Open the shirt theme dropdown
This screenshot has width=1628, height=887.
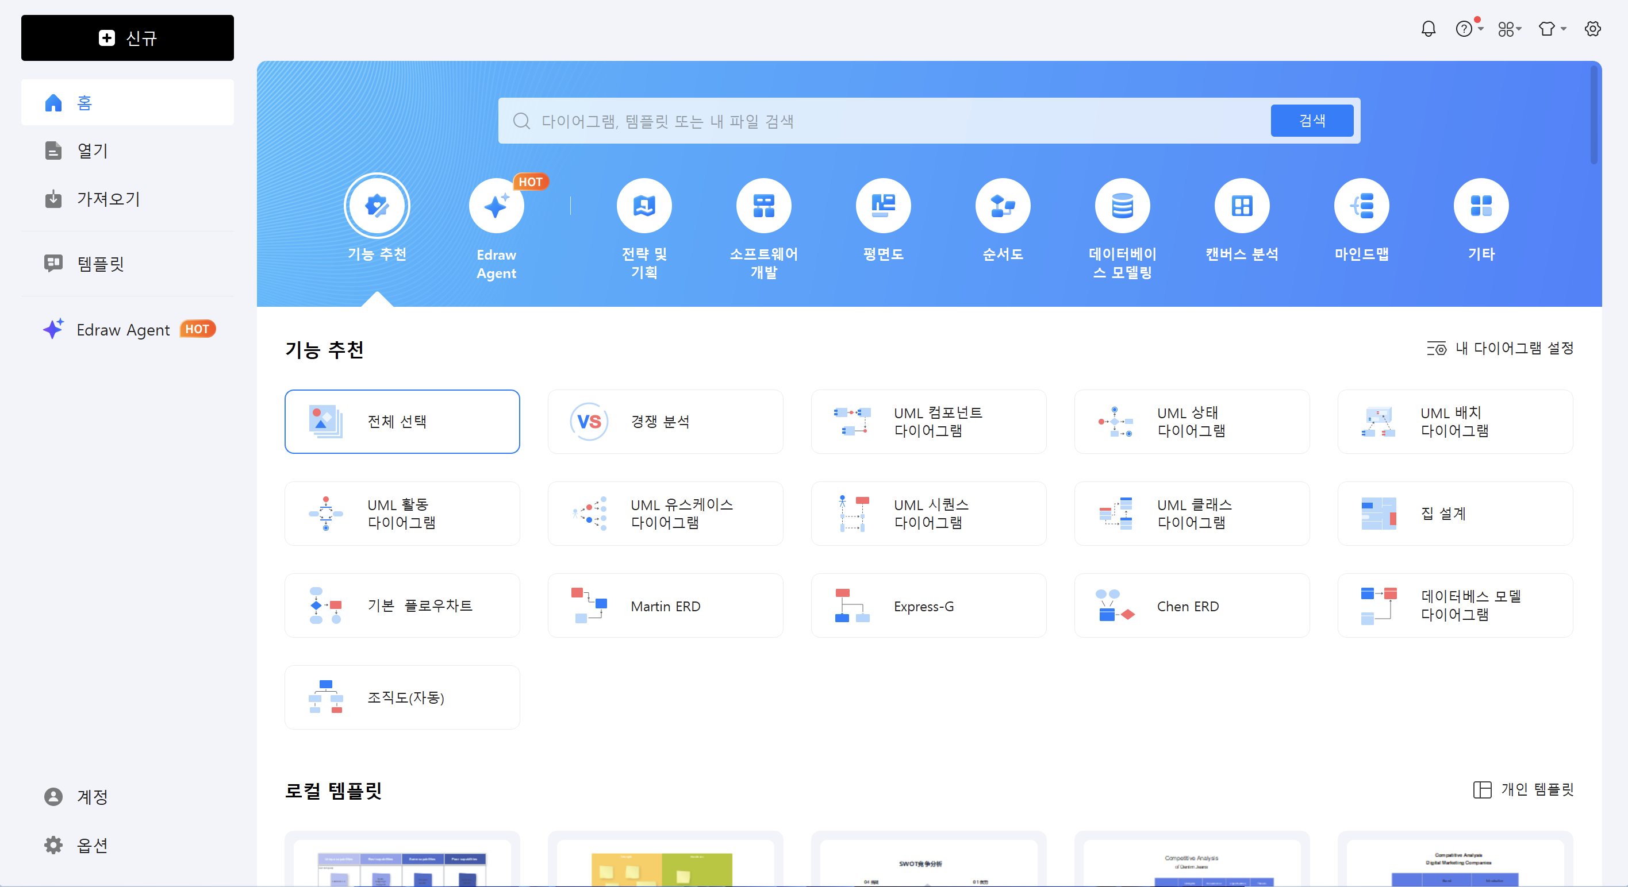[1552, 29]
